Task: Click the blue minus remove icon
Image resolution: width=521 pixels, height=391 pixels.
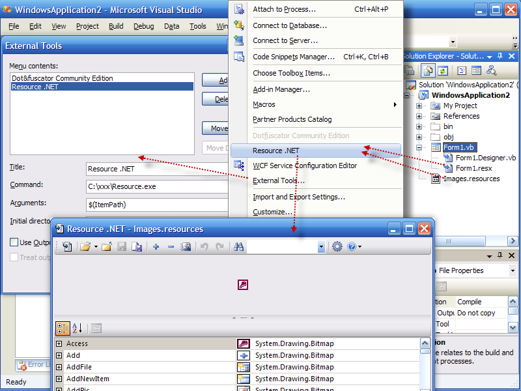Action: [x=171, y=246]
